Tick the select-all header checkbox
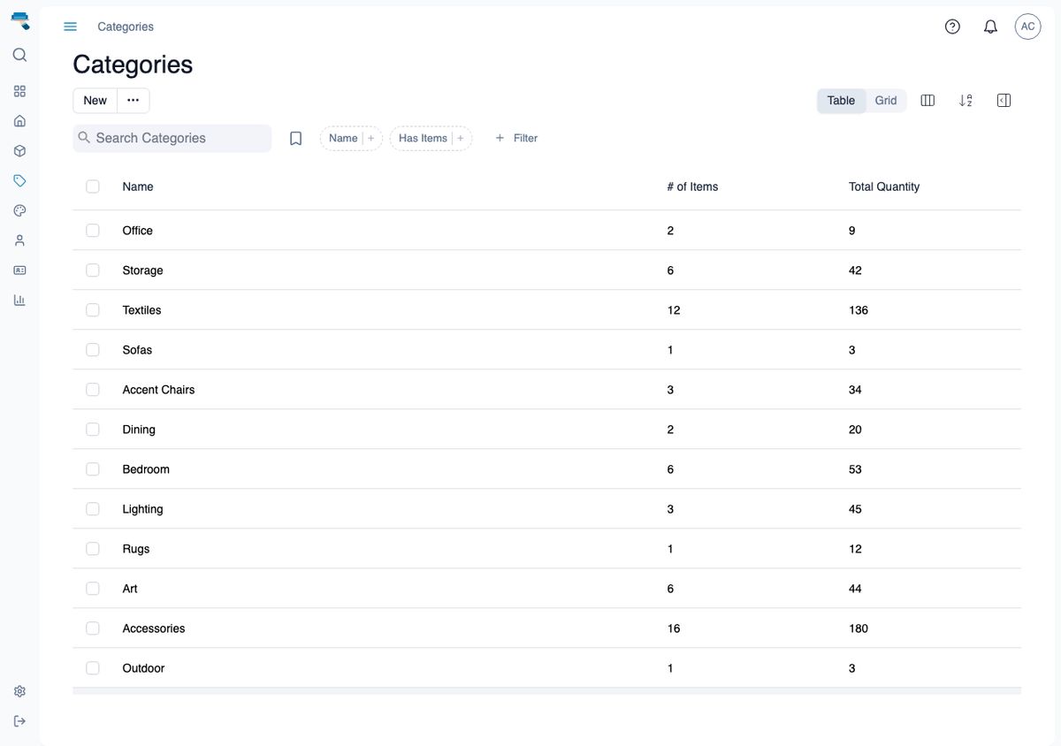Viewport: 1061px width, 746px height. coord(93,186)
